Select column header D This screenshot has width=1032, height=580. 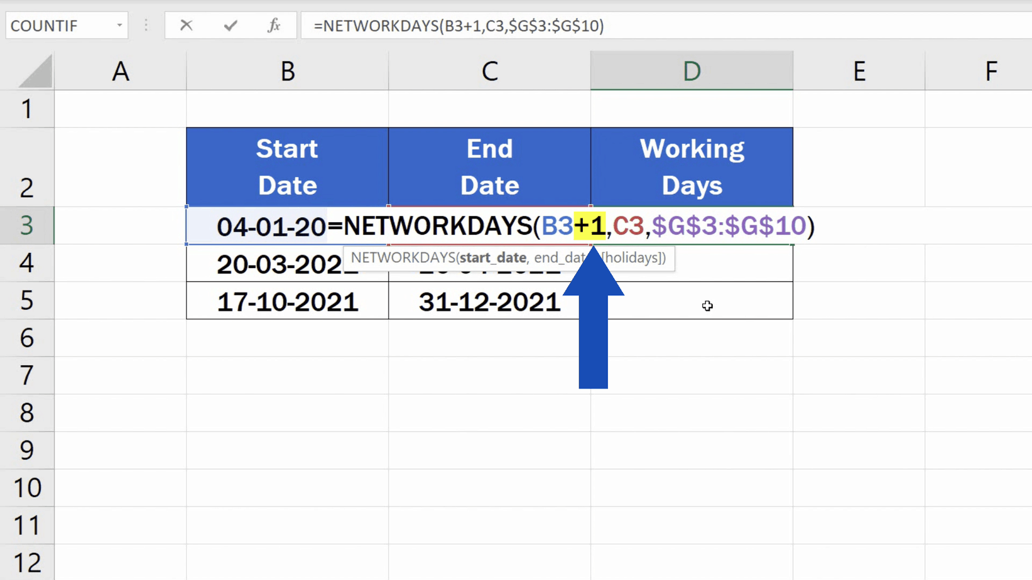click(x=691, y=70)
